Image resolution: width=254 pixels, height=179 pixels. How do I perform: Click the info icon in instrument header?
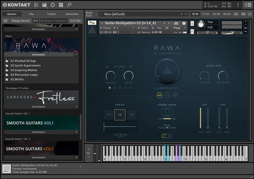pos(184,23)
